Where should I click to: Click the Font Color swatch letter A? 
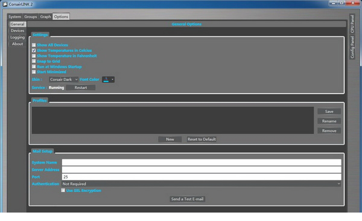point(106,80)
